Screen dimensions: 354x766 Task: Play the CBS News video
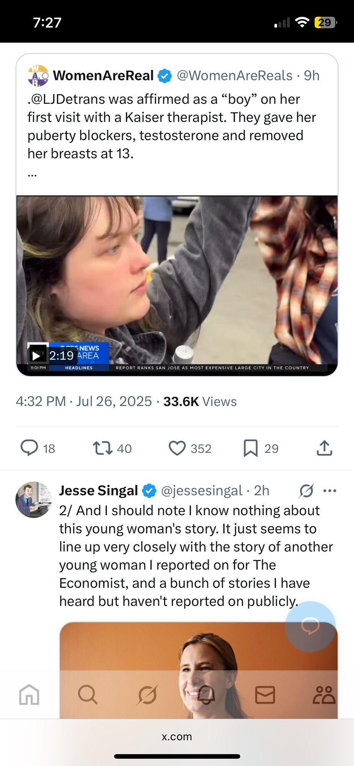click(37, 355)
